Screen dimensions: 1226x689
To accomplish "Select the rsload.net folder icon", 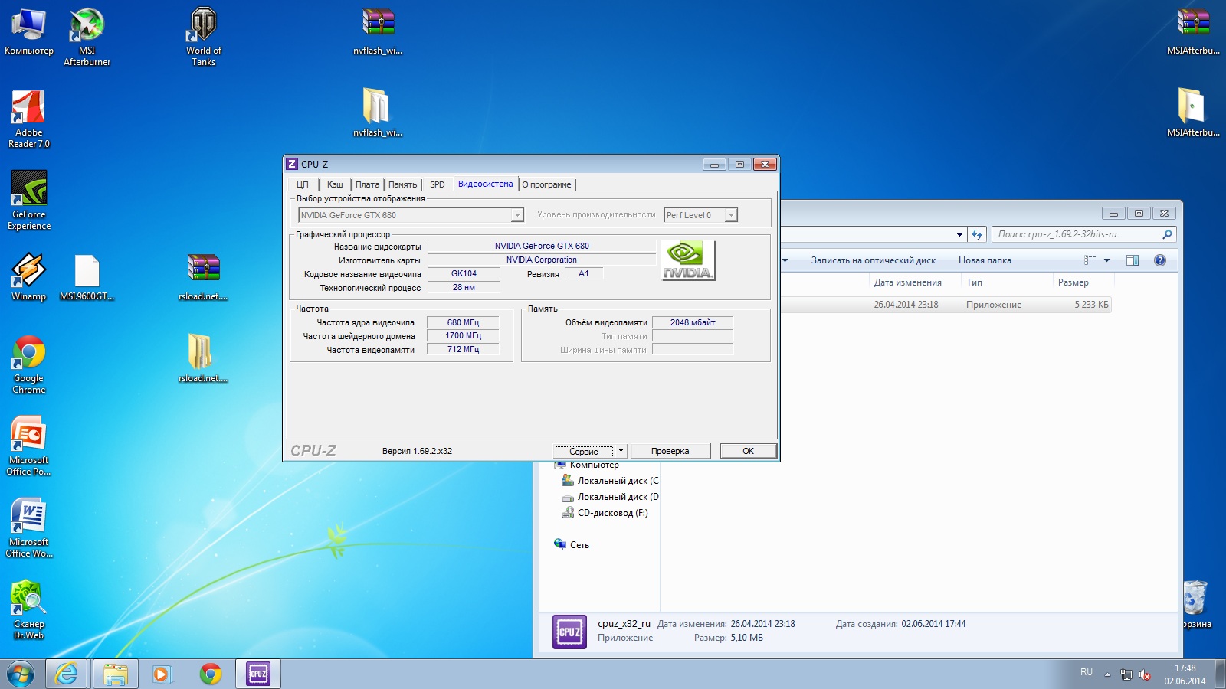I will pyautogui.click(x=203, y=358).
